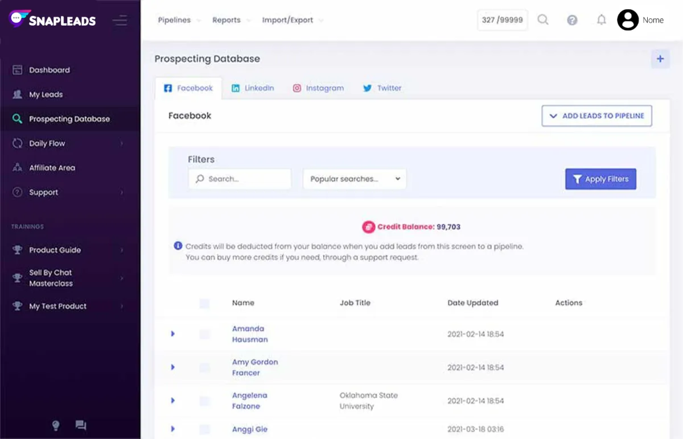
Task: Open Angelena Falzone name link
Action: tap(249, 401)
